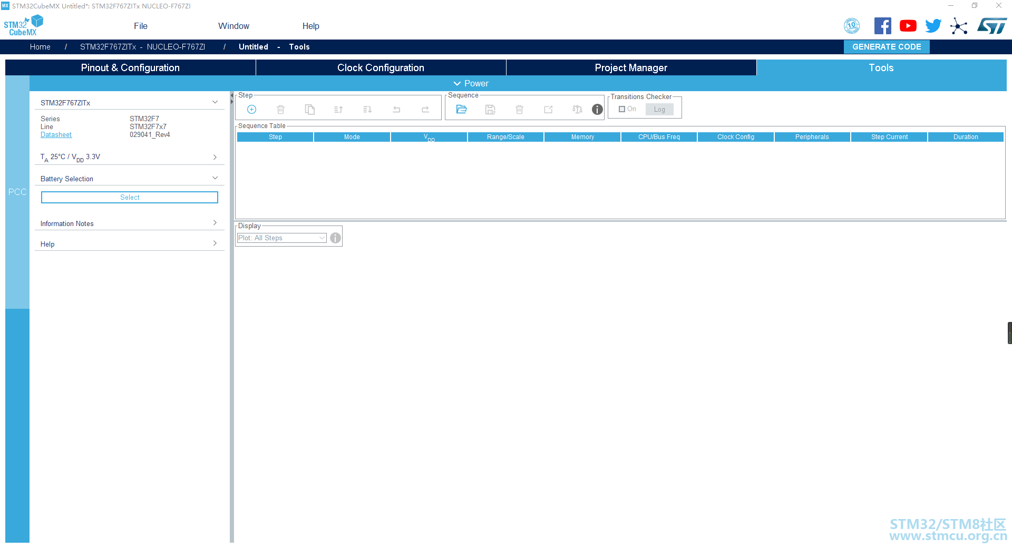Screen dimensions: 1012x548
Task: Click the duplicate step icon
Action: coord(310,110)
